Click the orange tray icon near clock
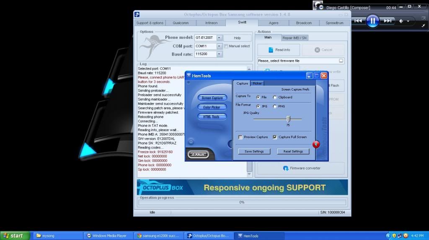Image resolution: width=429 pixels, height=240 pixels. click(x=406, y=236)
